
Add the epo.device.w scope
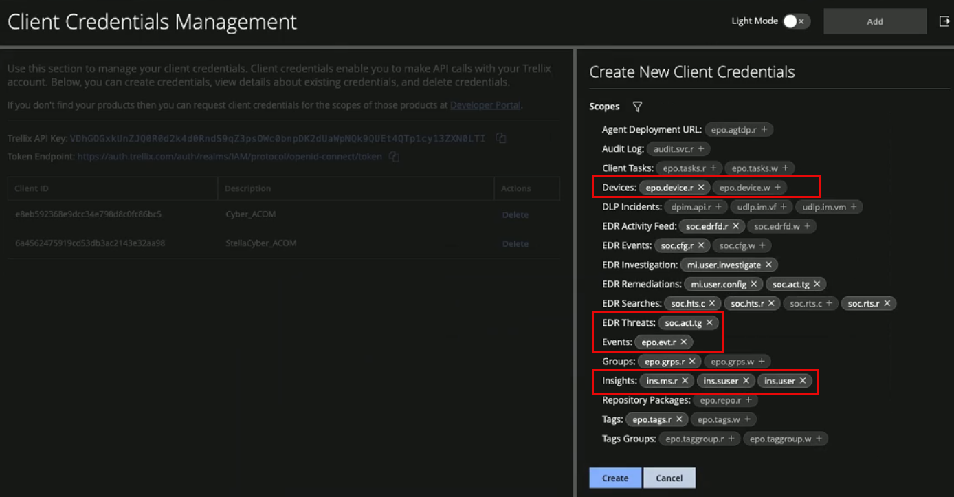pos(778,188)
